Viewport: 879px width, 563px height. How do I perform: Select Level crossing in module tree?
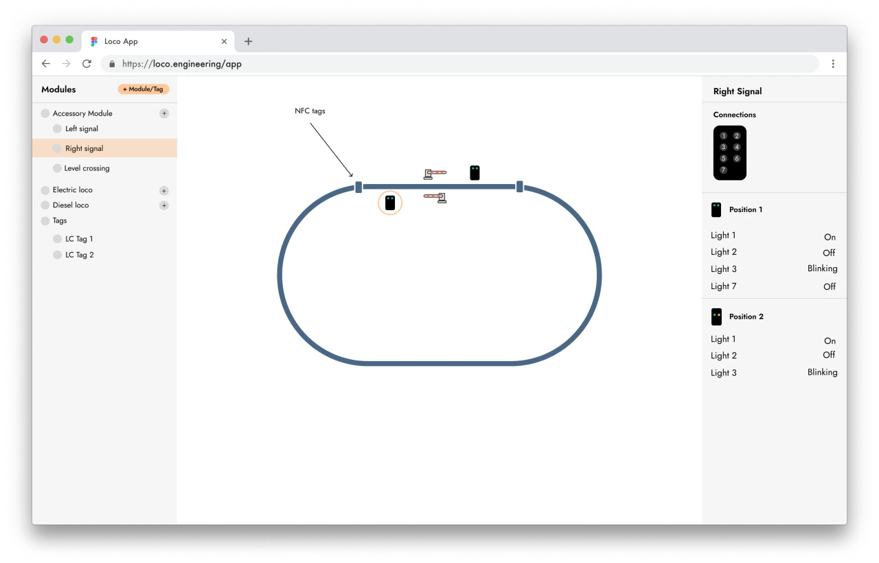click(87, 168)
